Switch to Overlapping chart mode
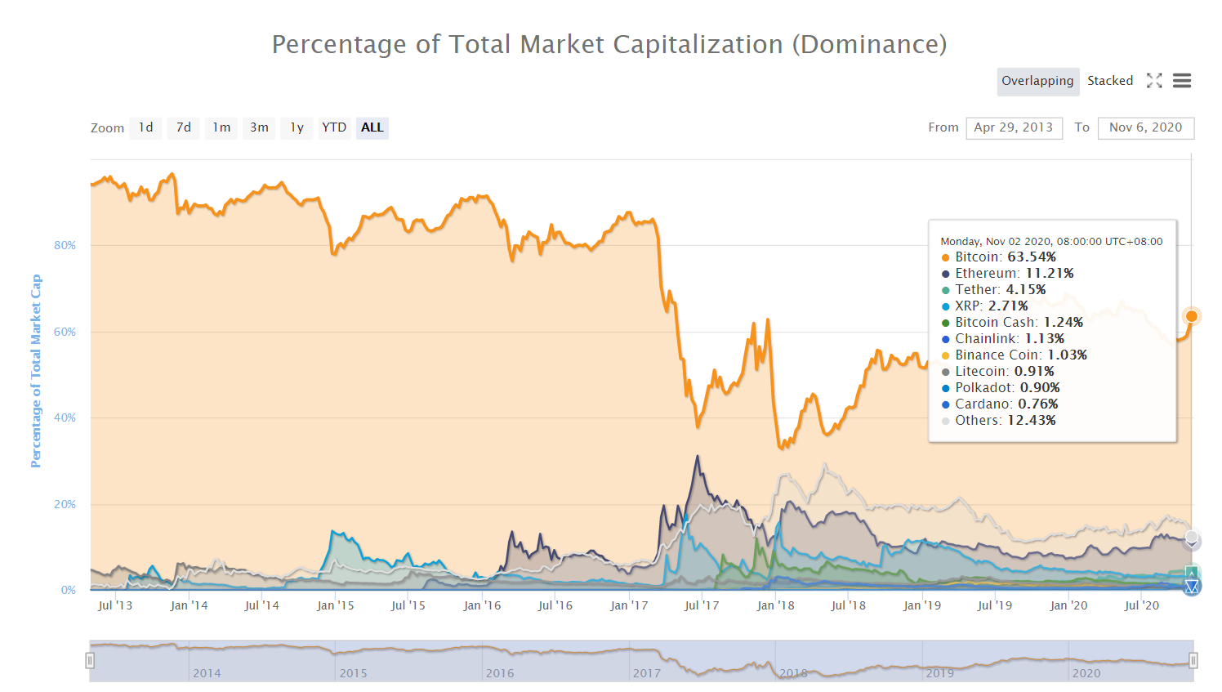Viewport: 1222px width, 692px height. 1037,81
